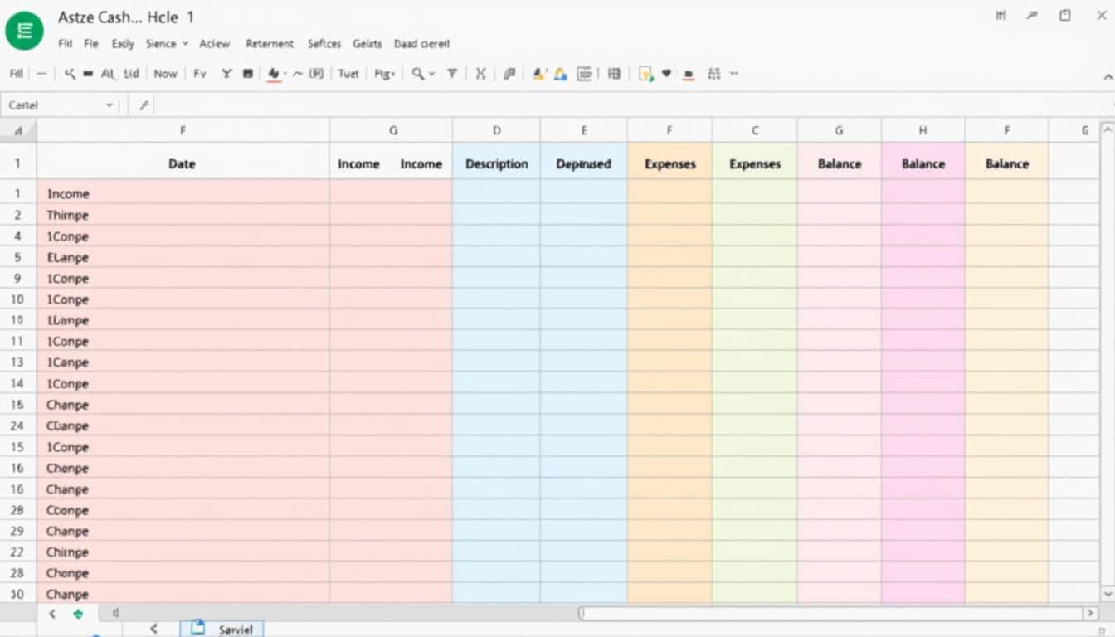
Task: Select the orange Expenses header cell
Action: point(669,163)
